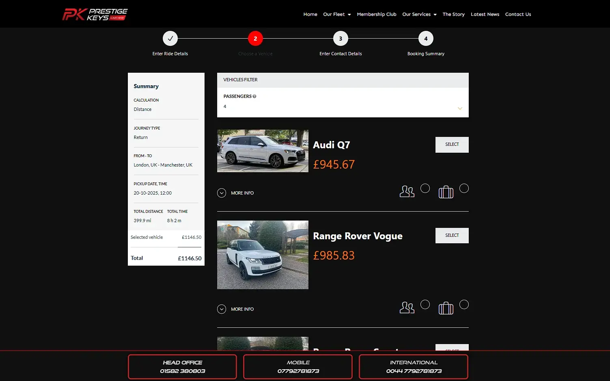Click the Range Rover Vogue title
This screenshot has width=610, height=381.
click(358, 236)
